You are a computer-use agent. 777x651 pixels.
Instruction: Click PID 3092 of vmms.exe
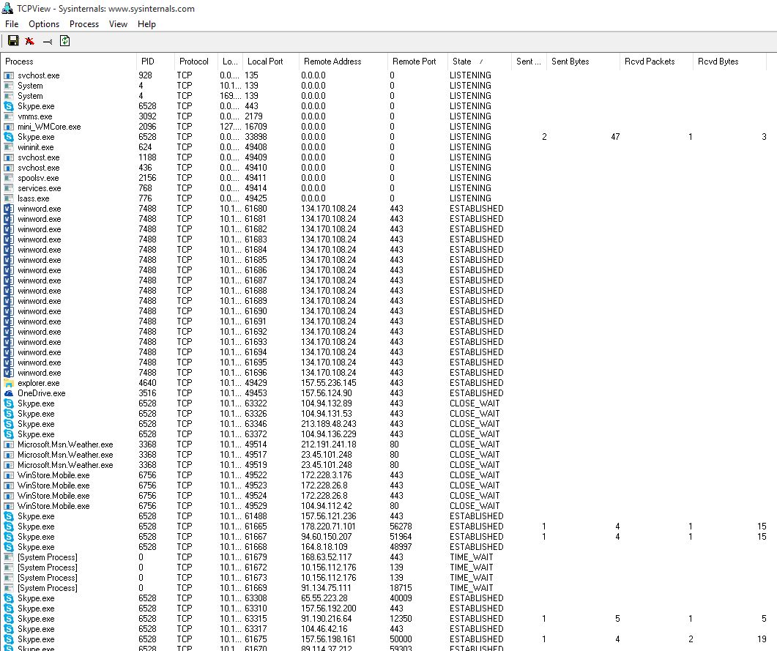147,116
